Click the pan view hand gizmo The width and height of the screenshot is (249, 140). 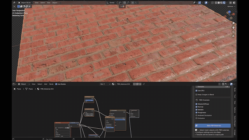point(233,27)
